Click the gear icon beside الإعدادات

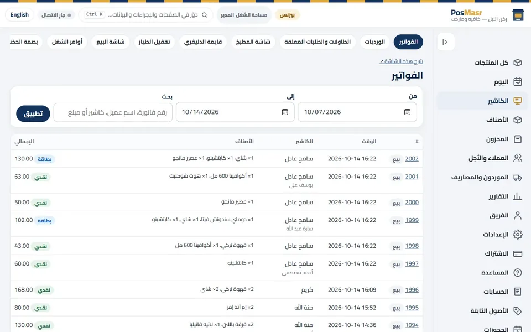coord(518,235)
